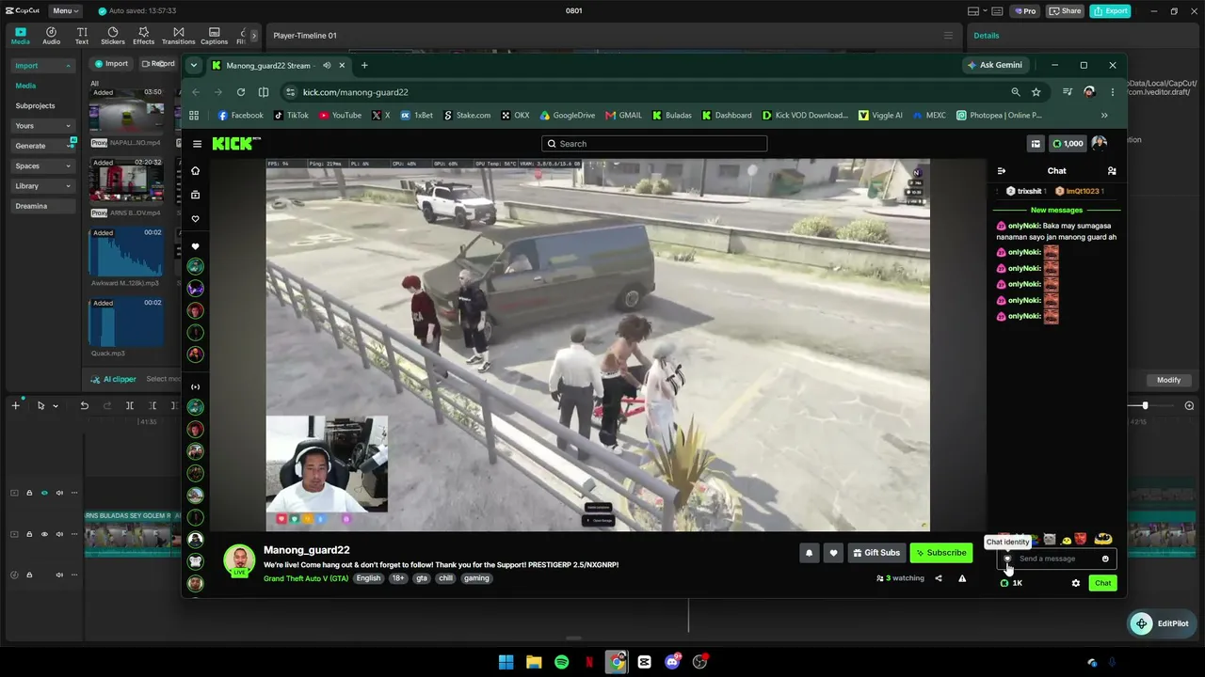Click the green Subscribe button on Kick
1205x677 pixels.
click(940, 553)
